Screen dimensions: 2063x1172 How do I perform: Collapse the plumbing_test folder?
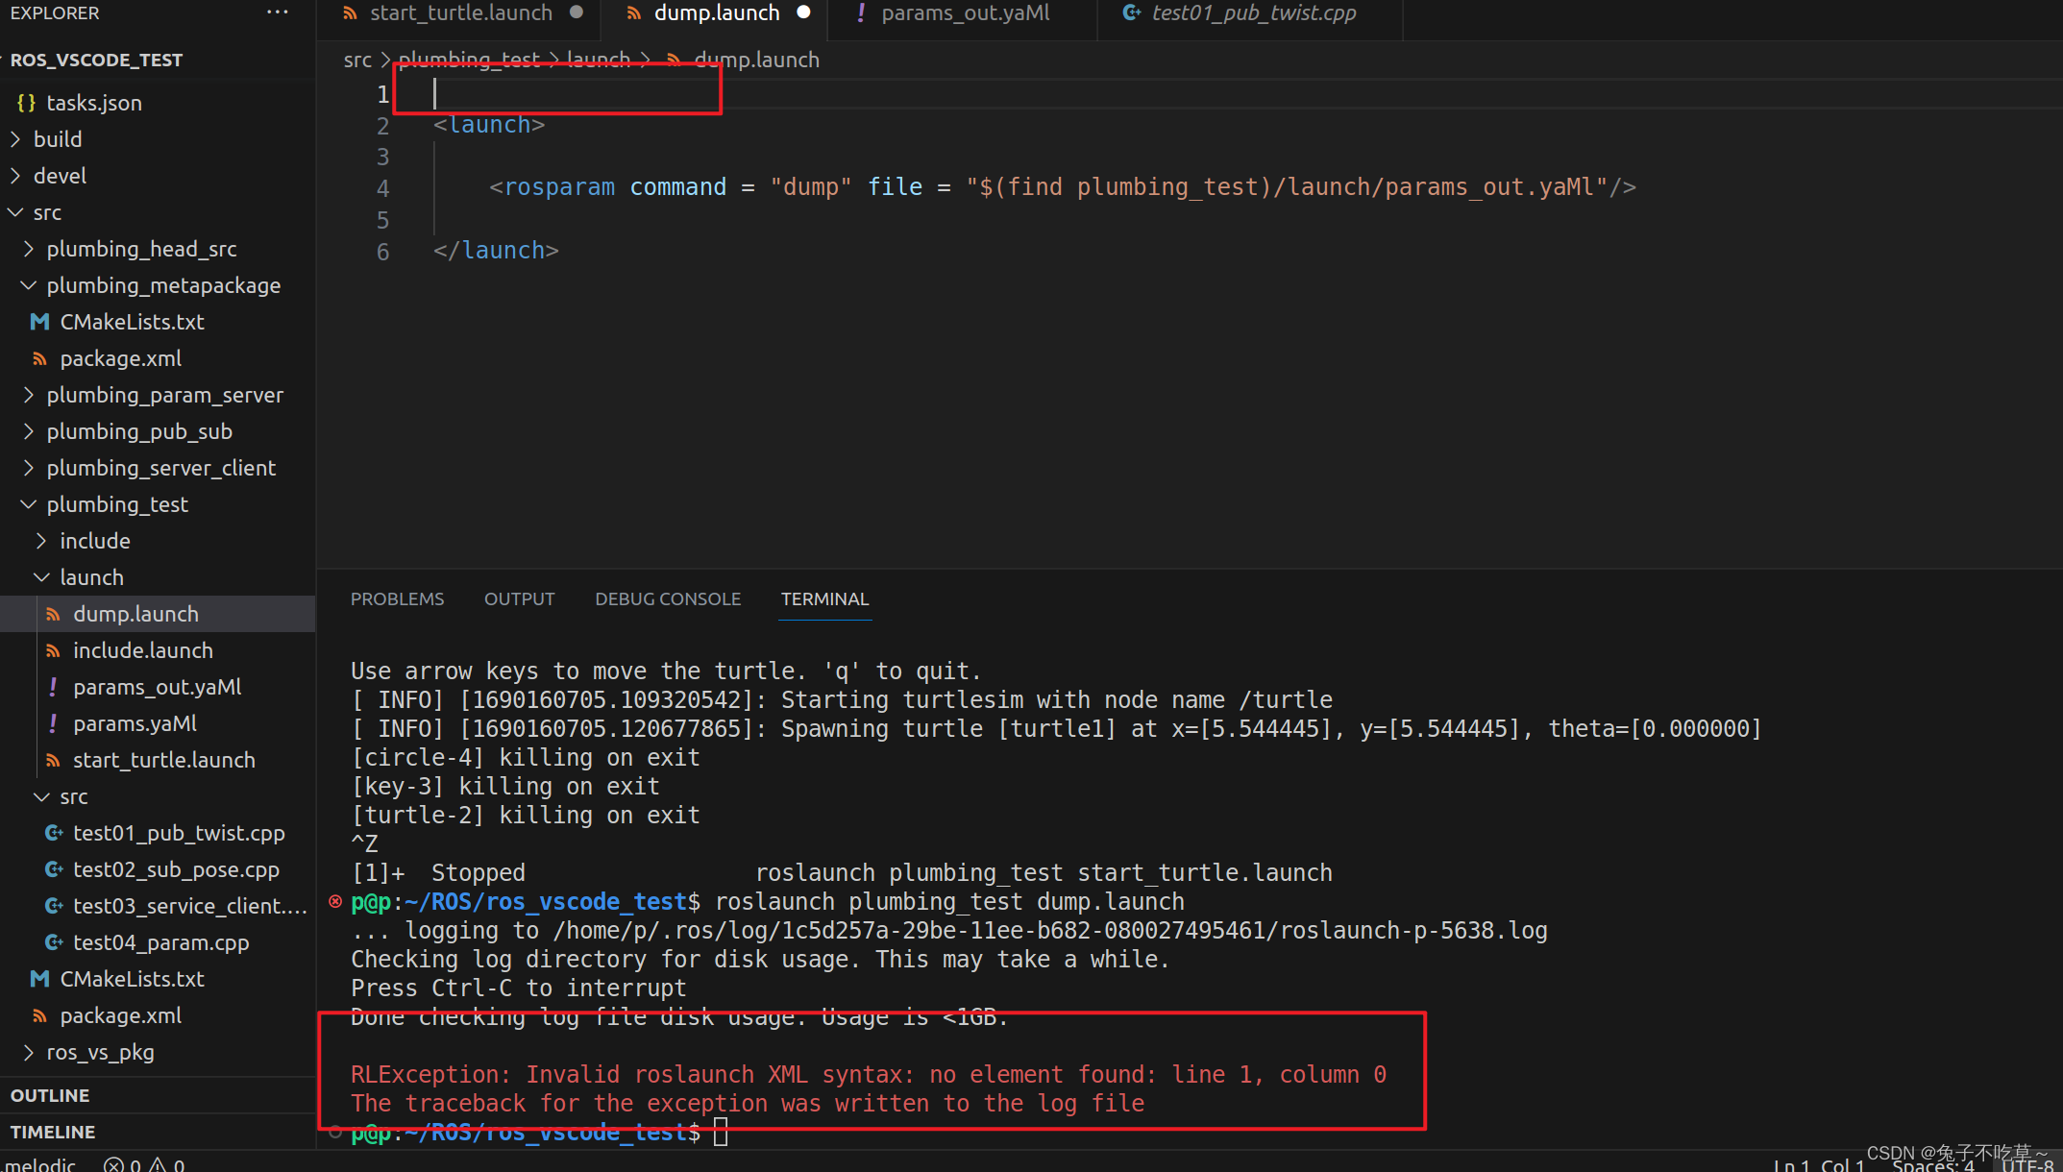click(116, 504)
